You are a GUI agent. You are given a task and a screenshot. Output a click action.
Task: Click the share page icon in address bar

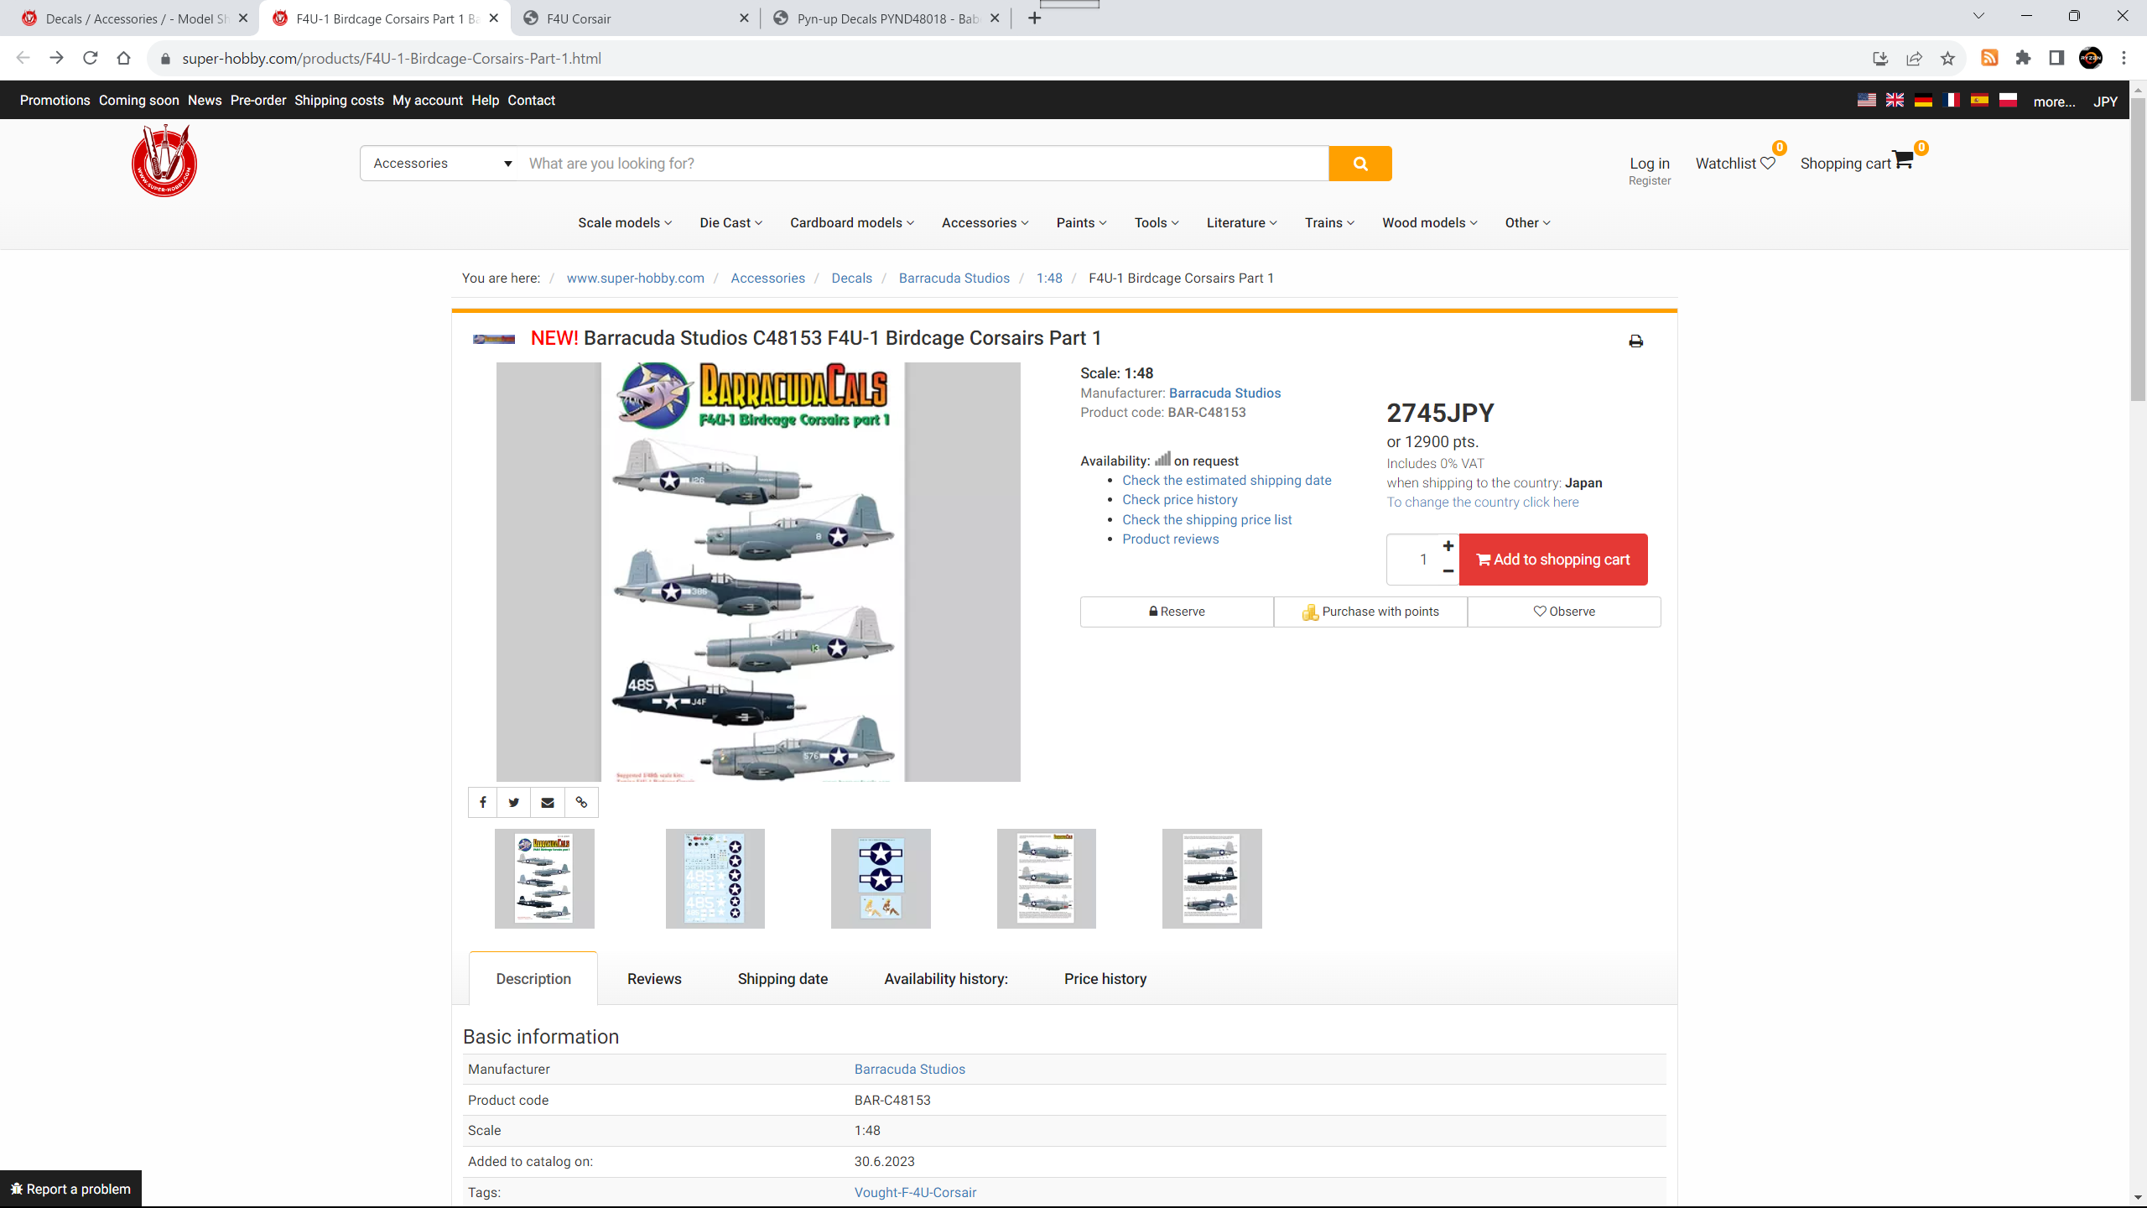pos(1914,58)
